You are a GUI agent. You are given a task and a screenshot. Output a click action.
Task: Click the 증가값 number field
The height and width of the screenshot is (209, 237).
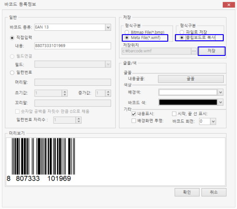(100, 93)
